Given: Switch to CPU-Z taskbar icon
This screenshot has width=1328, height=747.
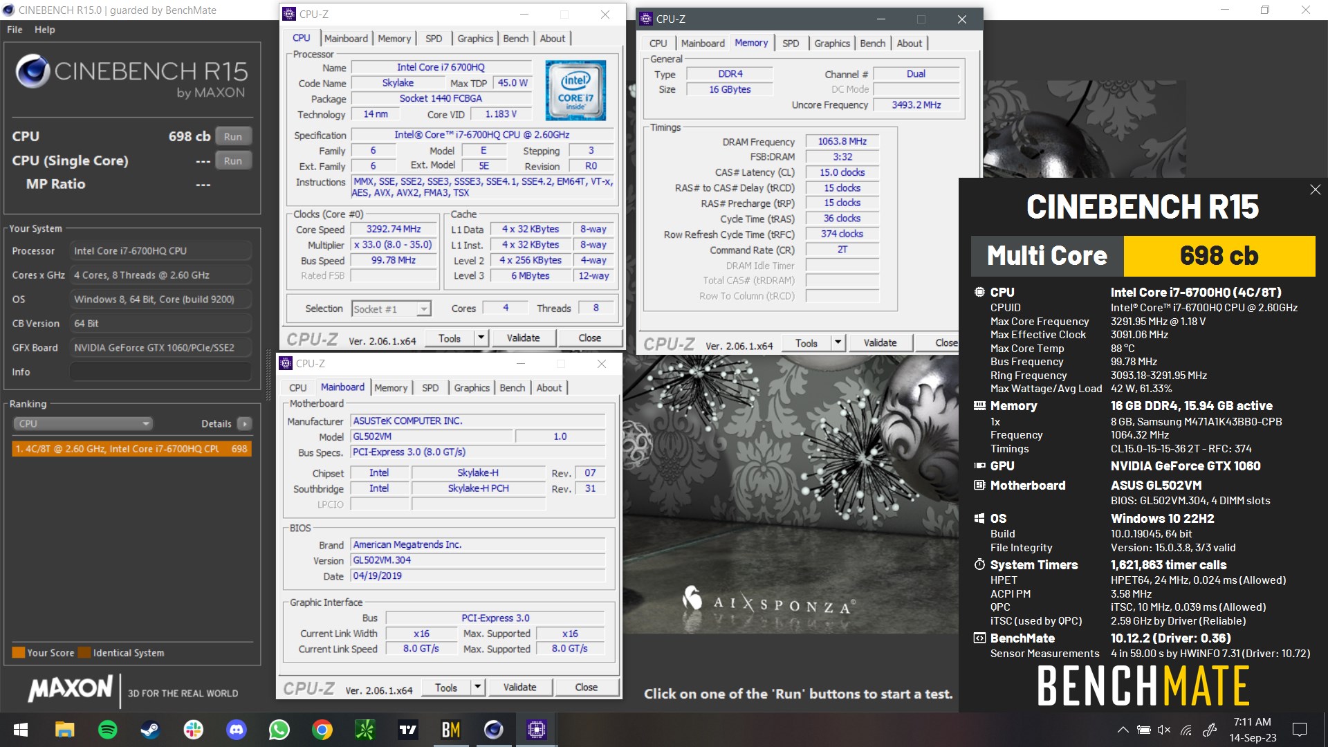Looking at the screenshot, I should click(537, 729).
